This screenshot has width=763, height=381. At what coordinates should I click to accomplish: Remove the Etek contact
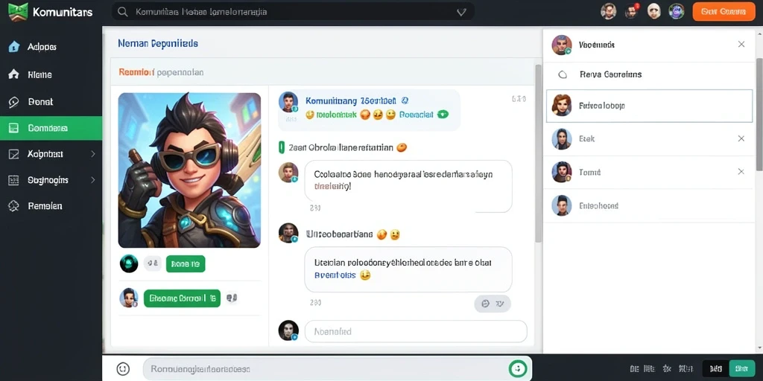pyautogui.click(x=741, y=138)
